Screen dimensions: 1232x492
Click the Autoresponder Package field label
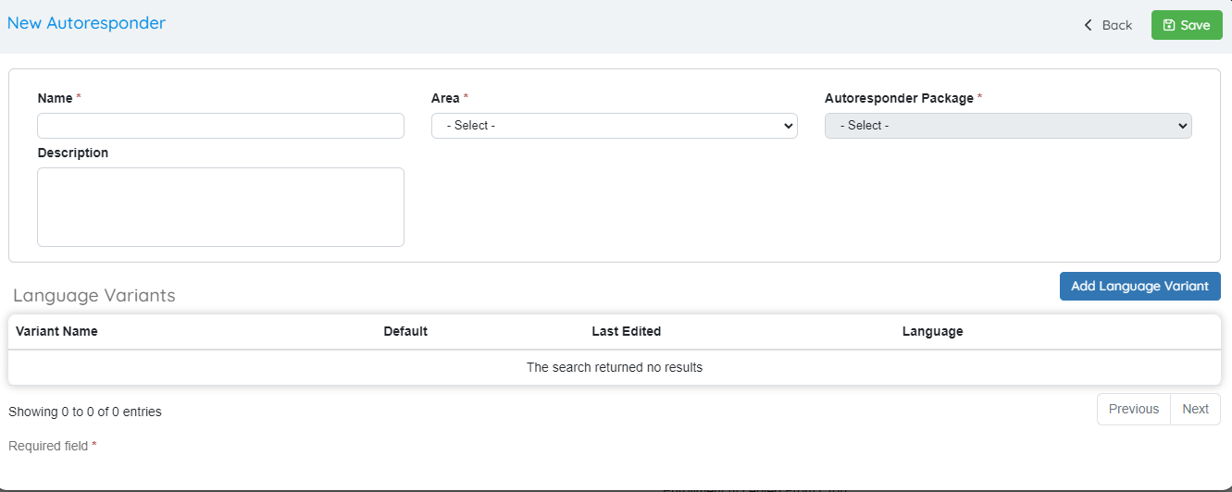click(900, 97)
